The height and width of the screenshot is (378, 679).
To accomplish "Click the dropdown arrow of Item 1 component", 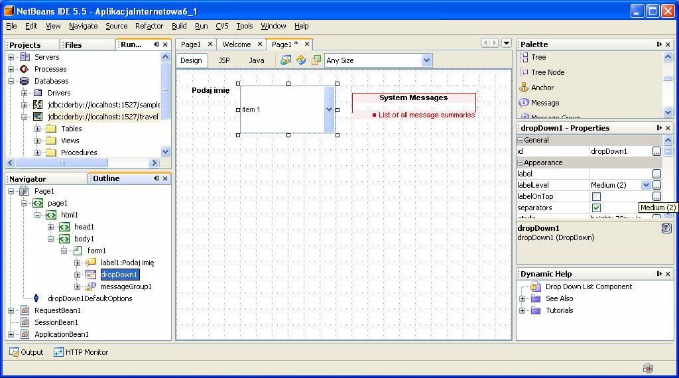I will point(329,109).
